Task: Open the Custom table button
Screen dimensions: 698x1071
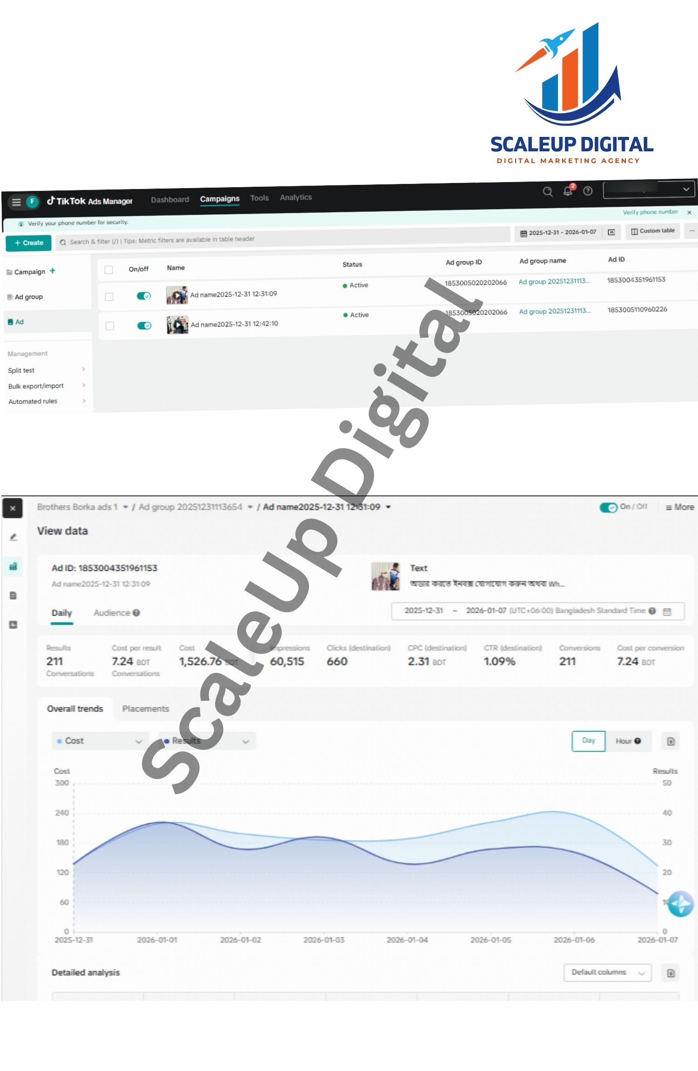Action: pos(652,231)
